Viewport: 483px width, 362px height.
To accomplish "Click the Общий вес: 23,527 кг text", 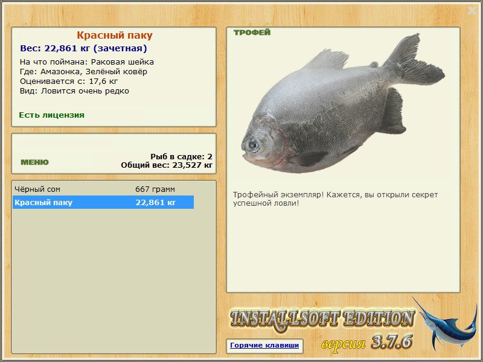I will pyautogui.click(x=167, y=165).
